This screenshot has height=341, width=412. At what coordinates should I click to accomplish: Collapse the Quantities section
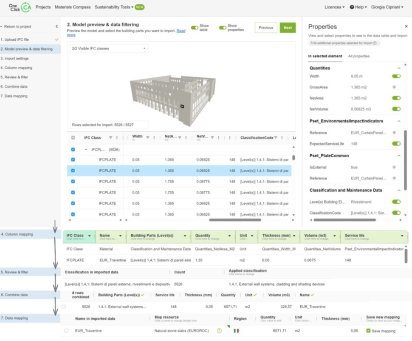(399, 68)
